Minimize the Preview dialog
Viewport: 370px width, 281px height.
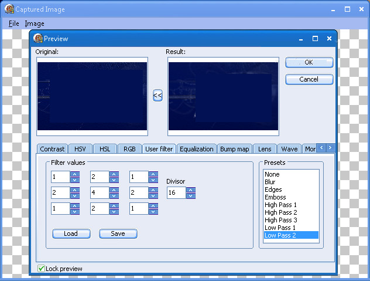[x=301, y=39]
